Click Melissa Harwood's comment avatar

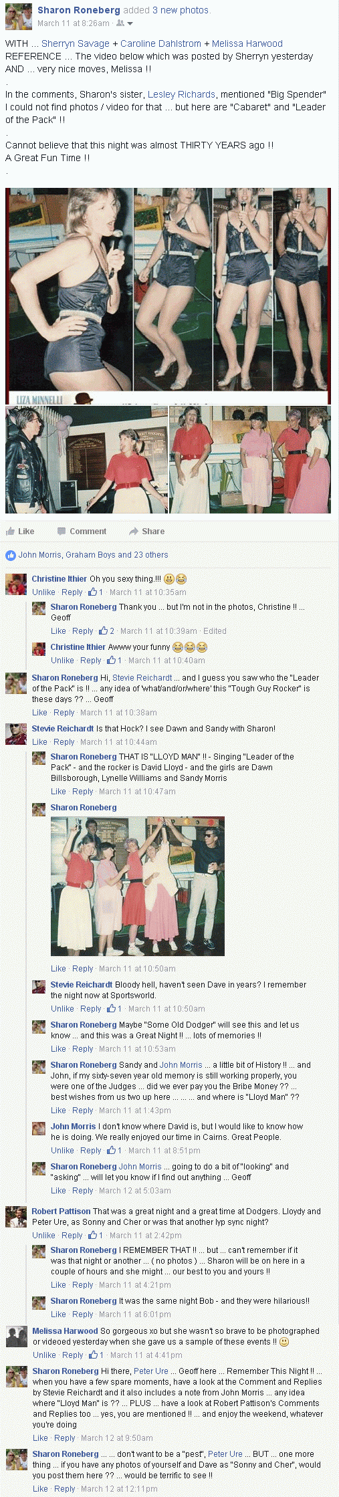(16, 1337)
